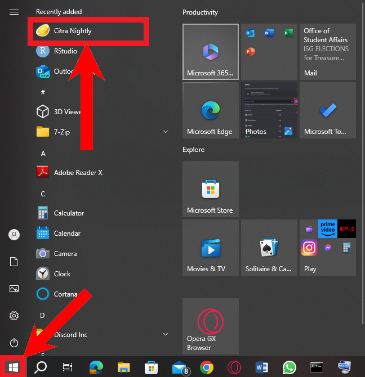The width and height of the screenshot is (365, 377).
Task: Open Microsoft Edge from the taskbar
Action: coord(96,367)
